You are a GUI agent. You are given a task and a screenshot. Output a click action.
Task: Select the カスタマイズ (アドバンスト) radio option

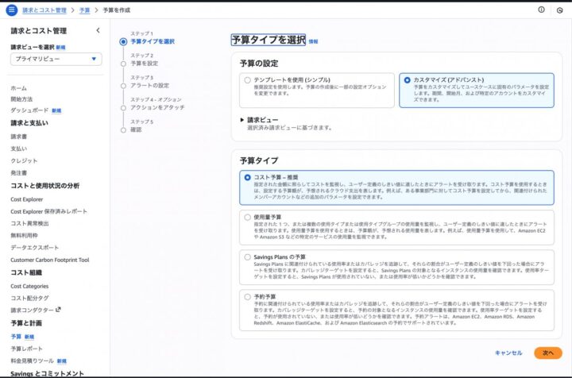click(x=407, y=80)
